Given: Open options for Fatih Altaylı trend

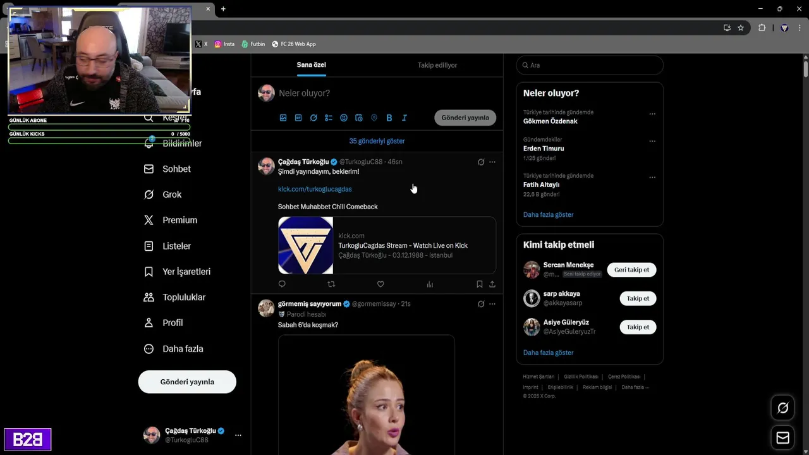Looking at the screenshot, I should point(652,178).
